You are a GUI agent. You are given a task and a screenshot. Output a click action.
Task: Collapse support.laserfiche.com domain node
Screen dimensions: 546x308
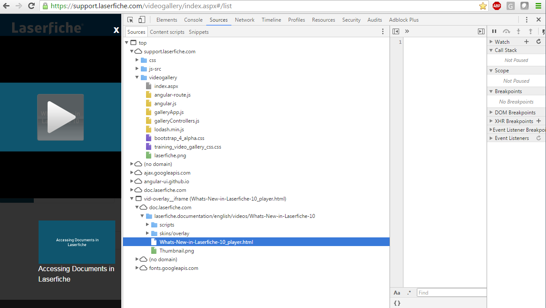coord(132,51)
